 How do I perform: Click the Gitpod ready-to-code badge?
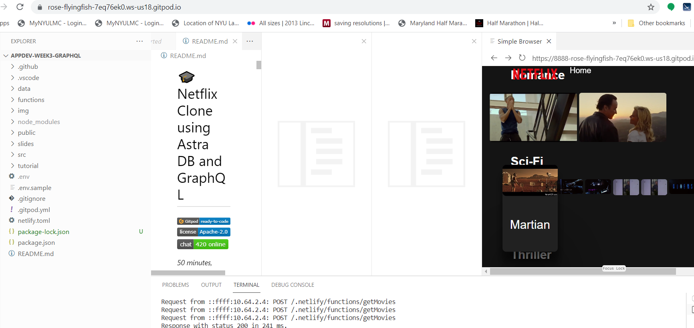(x=204, y=221)
